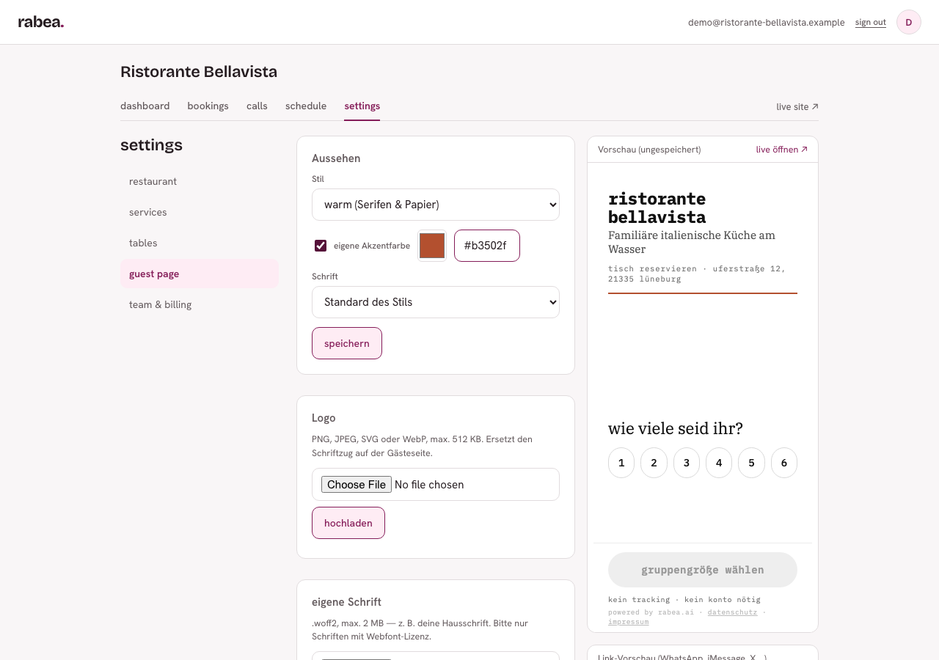Open the Stil dropdown
The width and height of the screenshot is (939, 660).
pos(436,205)
